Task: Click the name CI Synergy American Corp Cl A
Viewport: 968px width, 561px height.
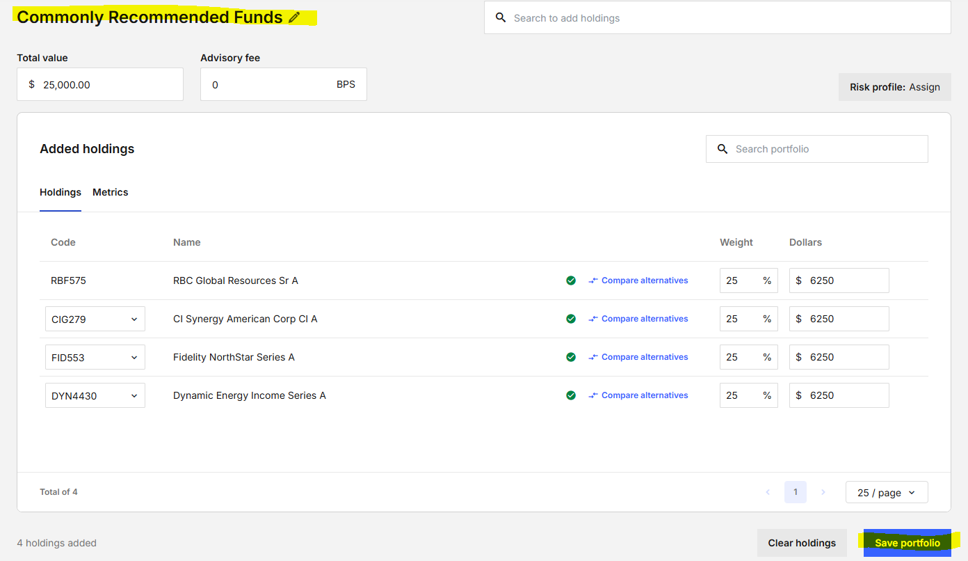Action: [x=245, y=319]
